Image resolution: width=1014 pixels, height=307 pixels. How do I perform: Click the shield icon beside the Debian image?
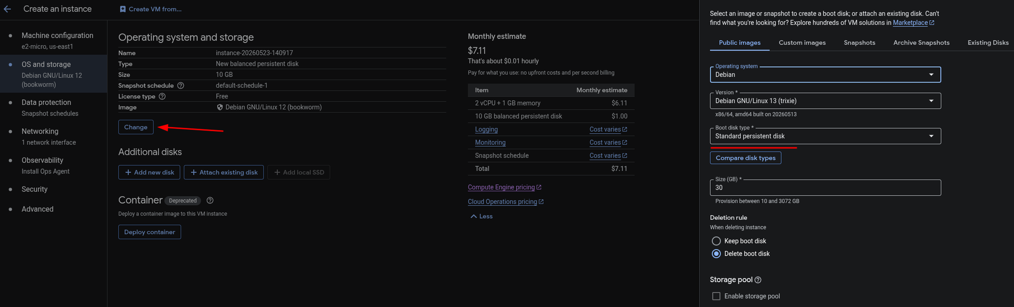220,107
